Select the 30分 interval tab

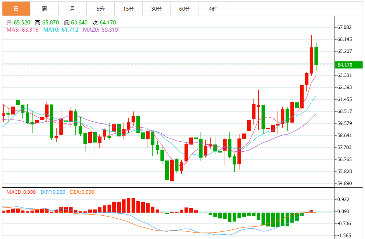point(156,9)
